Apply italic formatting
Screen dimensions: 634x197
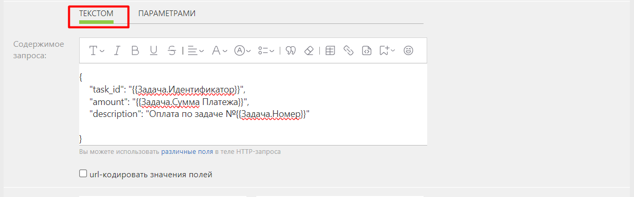pyautogui.click(x=117, y=50)
